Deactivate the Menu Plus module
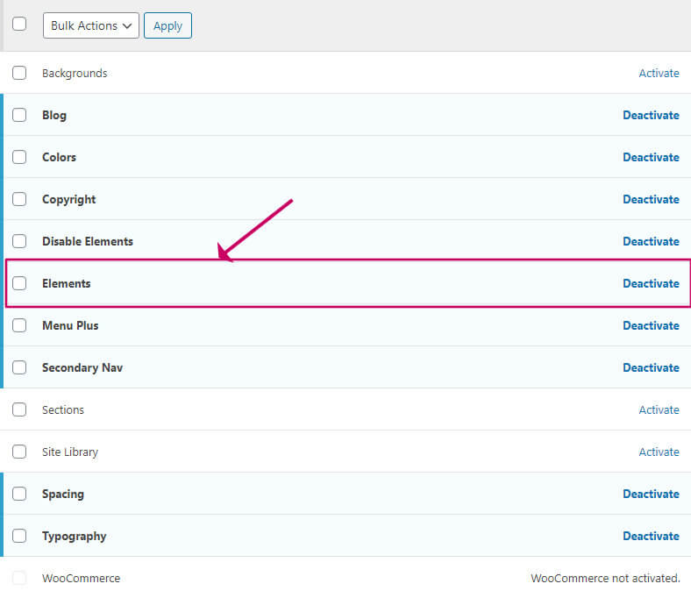 click(651, 325)
